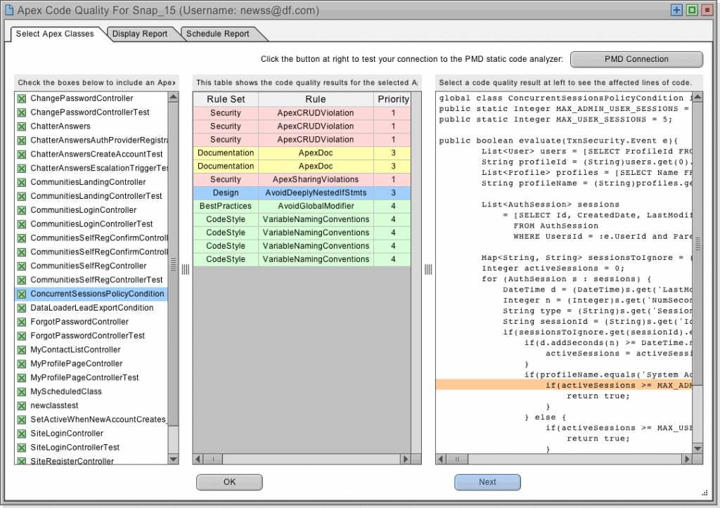Switch to the Schedule Report tab

(x=219, y=33)
